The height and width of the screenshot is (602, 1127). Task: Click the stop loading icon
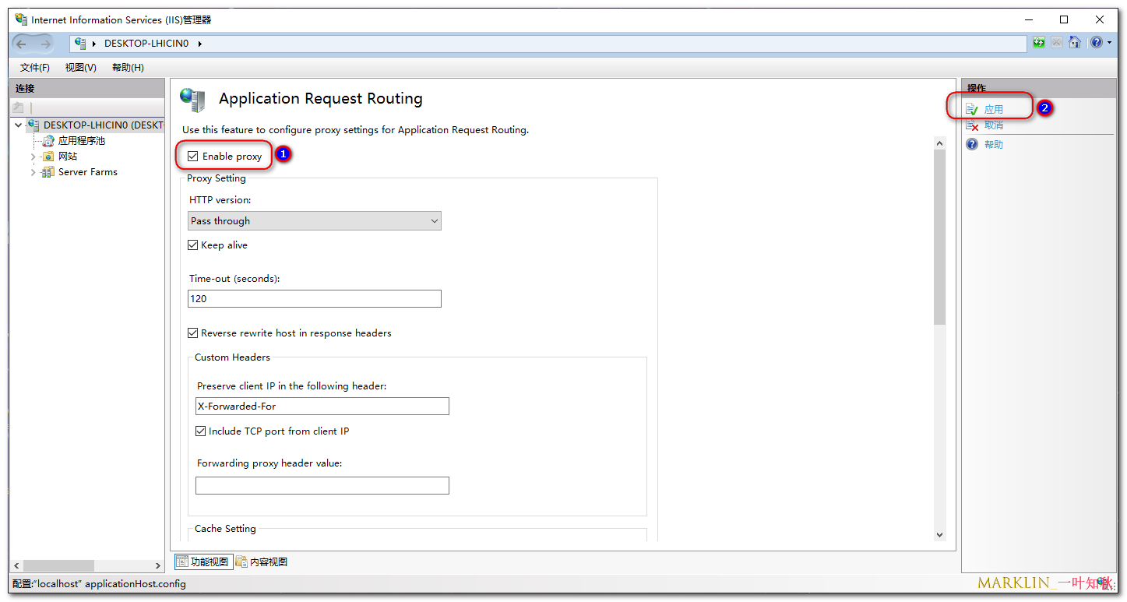point(1057,43)
